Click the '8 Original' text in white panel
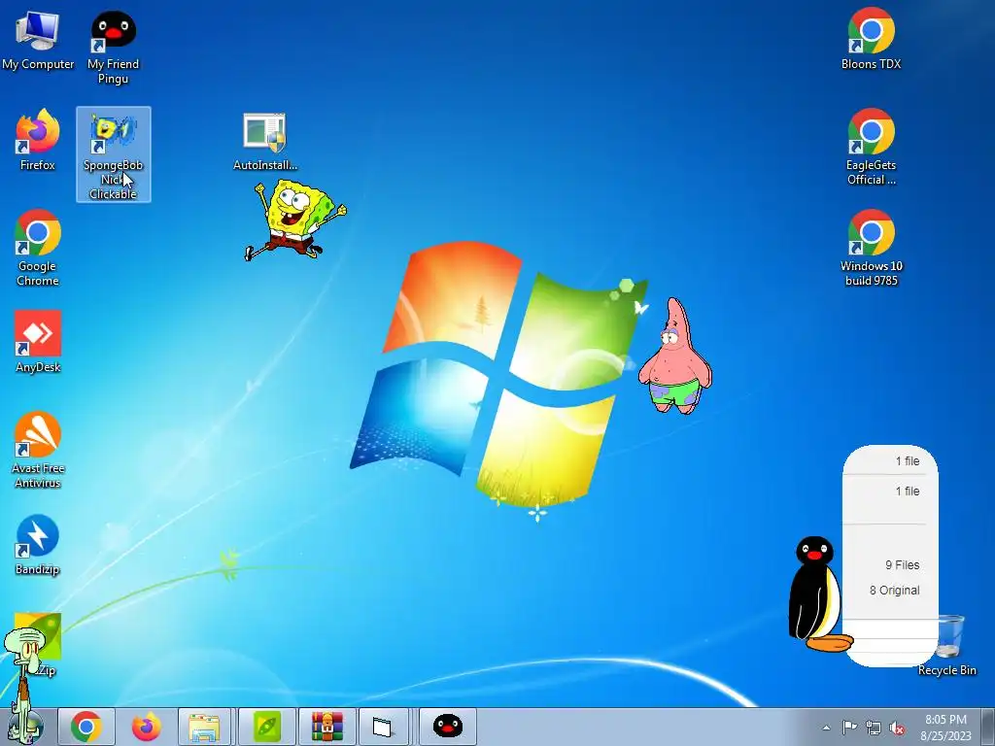Viewport: 995px width, 746px height. [x=895, y=590]
